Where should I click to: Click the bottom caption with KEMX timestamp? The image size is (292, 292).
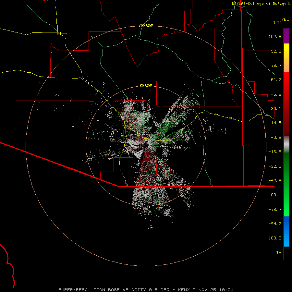[146, 290]
